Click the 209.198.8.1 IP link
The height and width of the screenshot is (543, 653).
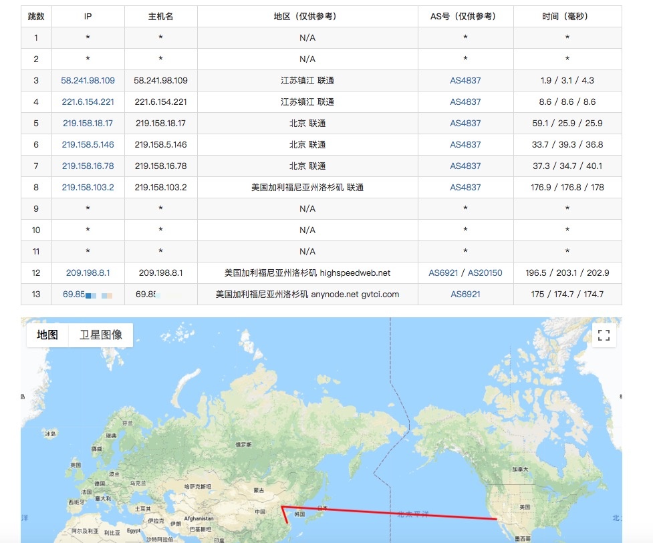tap(88, 273)
